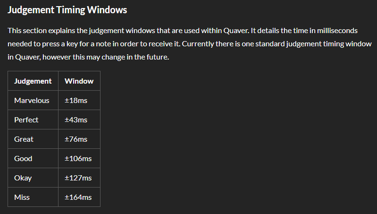This screenshot has height=214, width=377.
Task: Click the ±43ms window value
Action: [x=76, y=120]
